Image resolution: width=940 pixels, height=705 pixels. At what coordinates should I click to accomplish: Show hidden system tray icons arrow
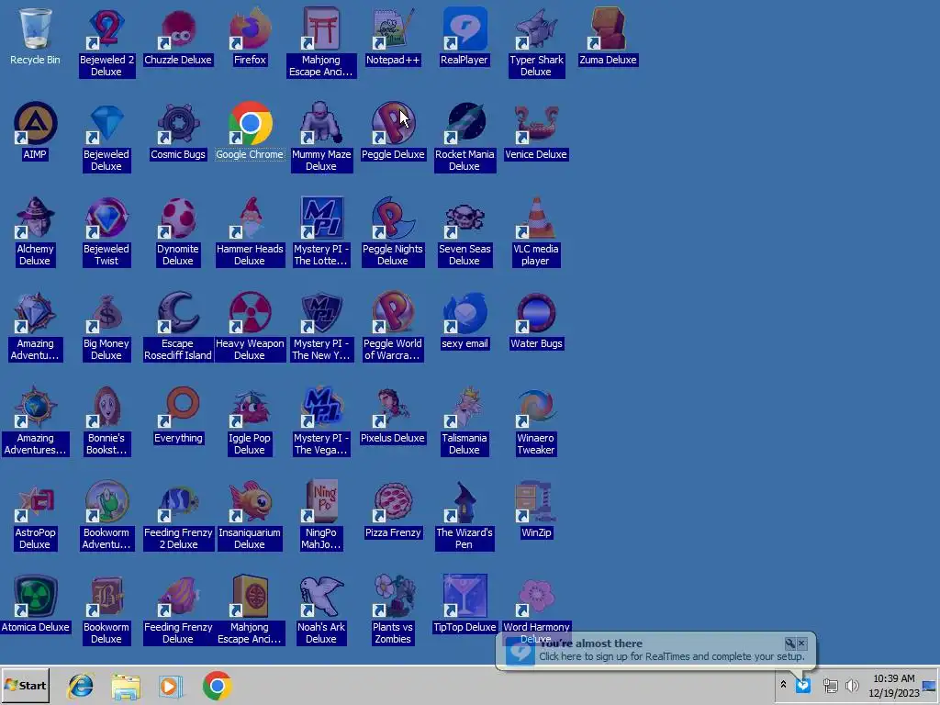783,685
